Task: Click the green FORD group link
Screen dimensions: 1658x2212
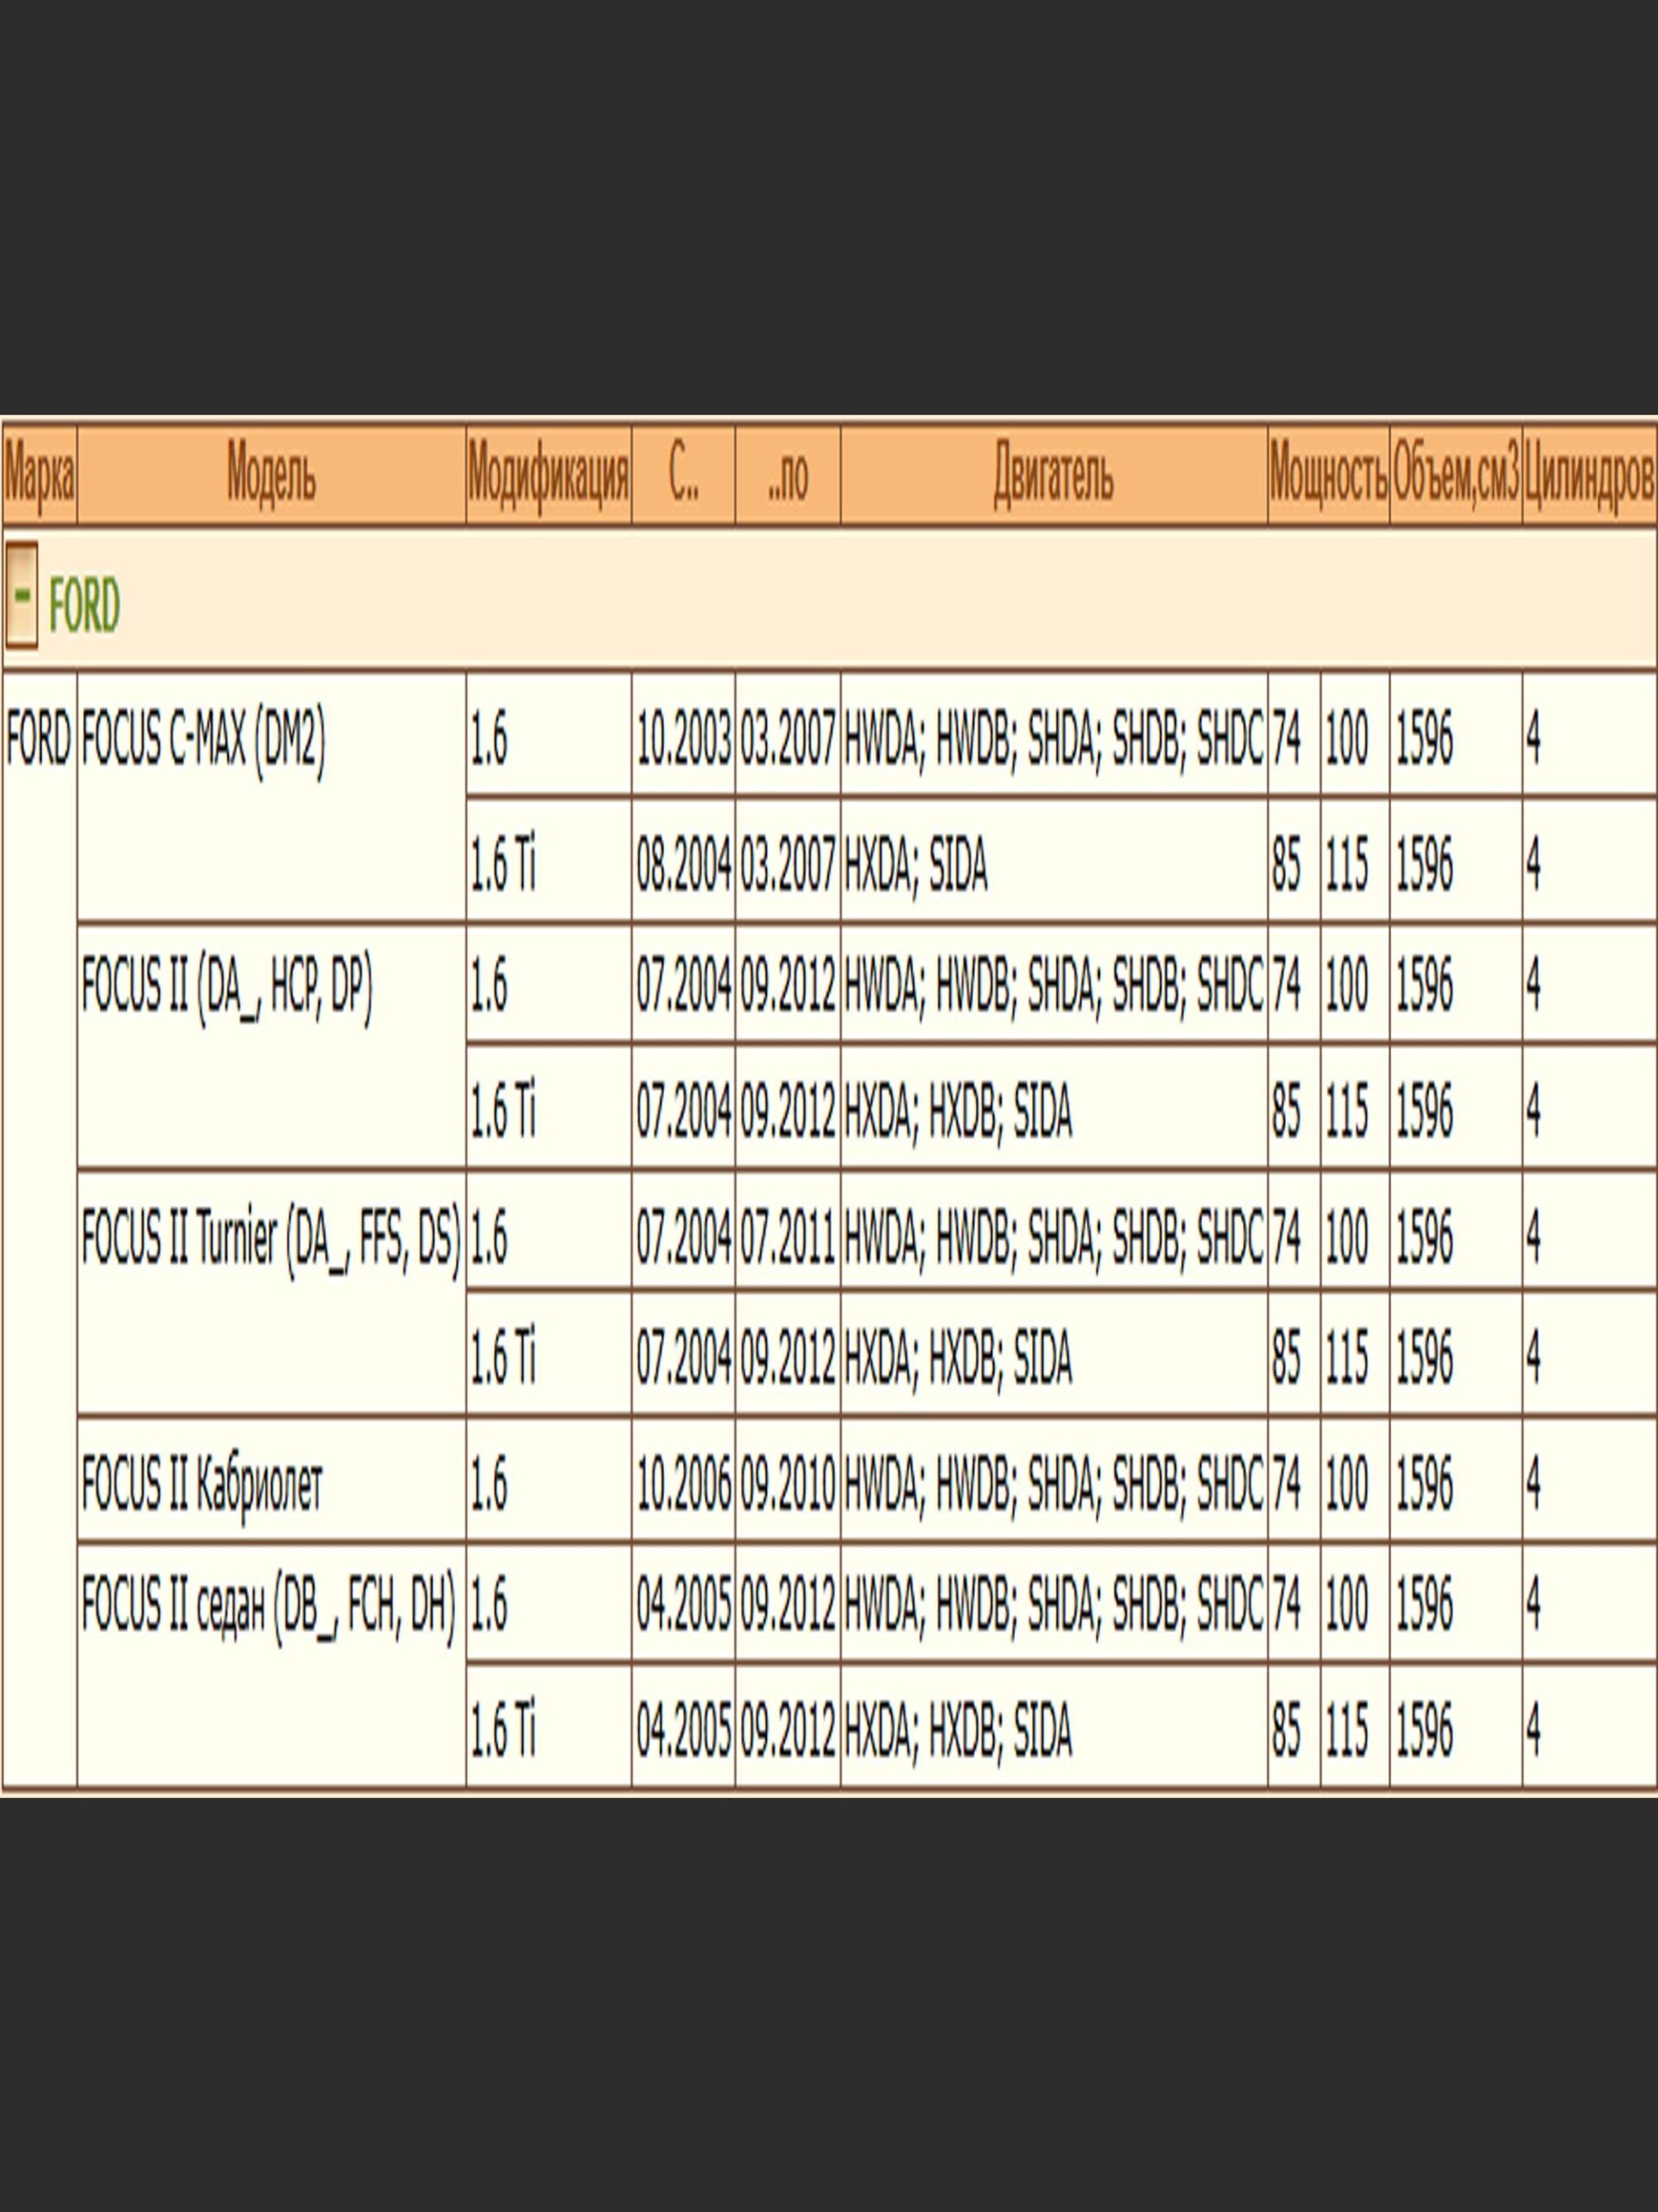Action: (84, 606)
